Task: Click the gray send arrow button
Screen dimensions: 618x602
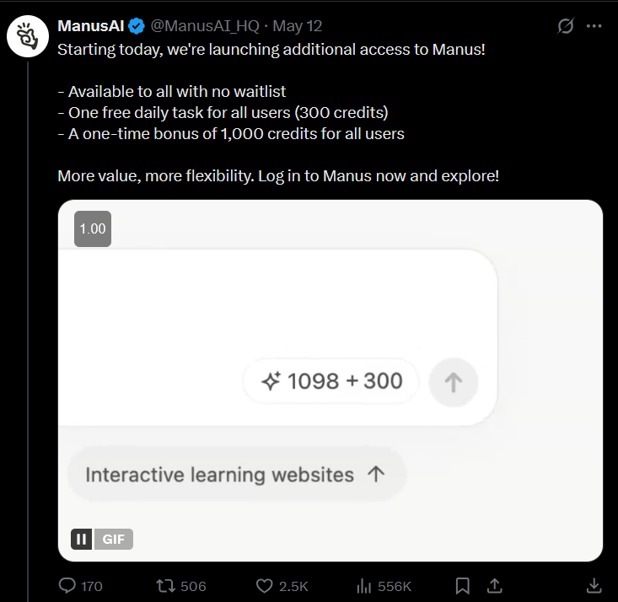Action: (454, 382)
